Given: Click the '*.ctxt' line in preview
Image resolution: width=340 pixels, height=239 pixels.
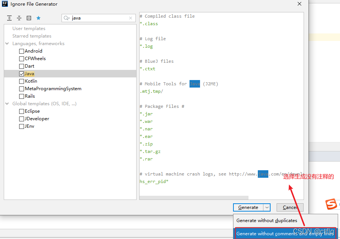Looking at the screenshot, I should pos(147,69).
